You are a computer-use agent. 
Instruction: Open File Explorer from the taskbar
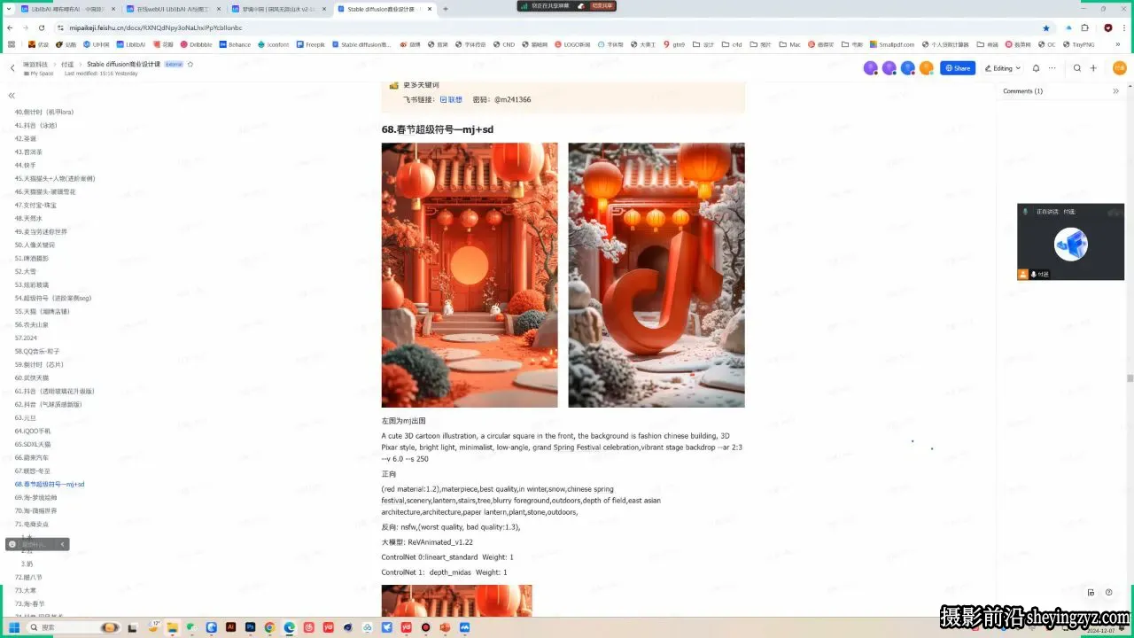tap(172, 627)
